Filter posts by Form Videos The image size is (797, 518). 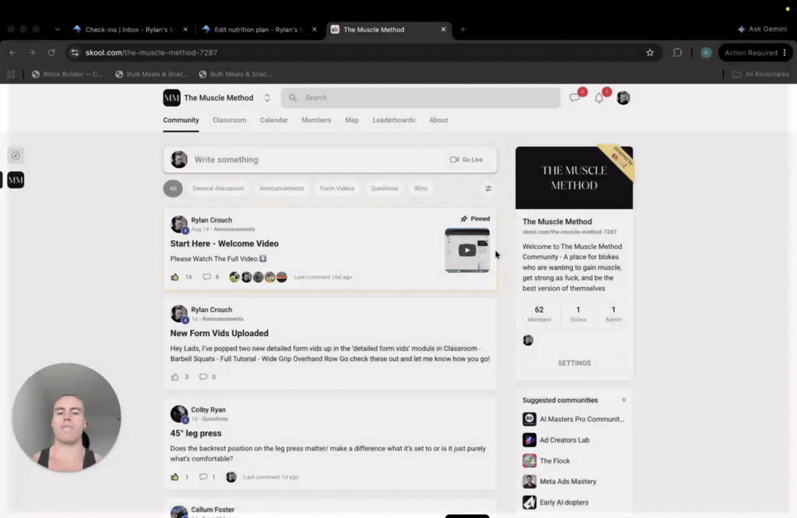337,188
